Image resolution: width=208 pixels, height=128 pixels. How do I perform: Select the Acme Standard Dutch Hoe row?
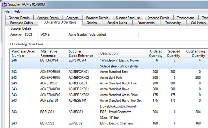(x=109, y=83)
